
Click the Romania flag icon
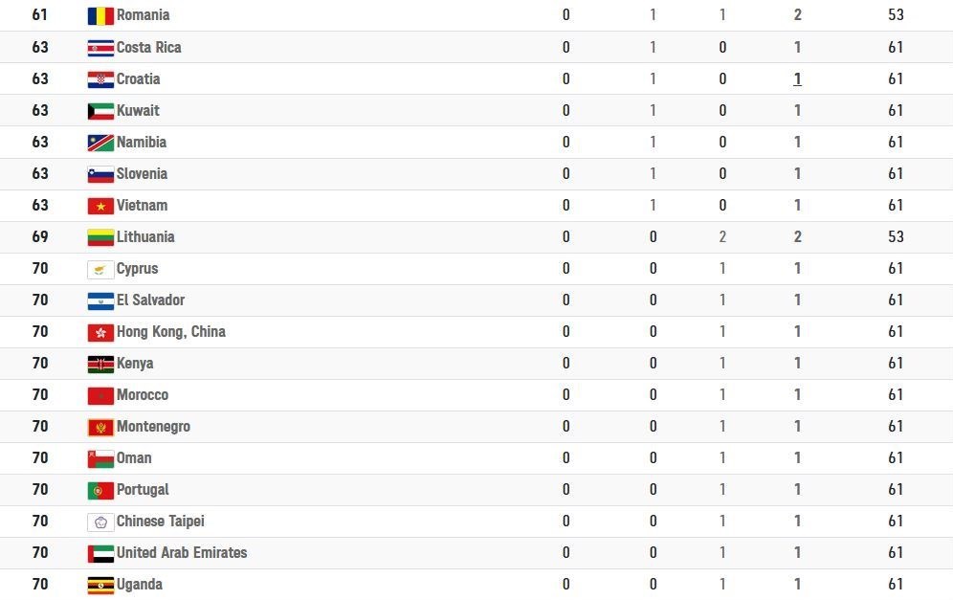pyautogui.click(x=100, y=15)
